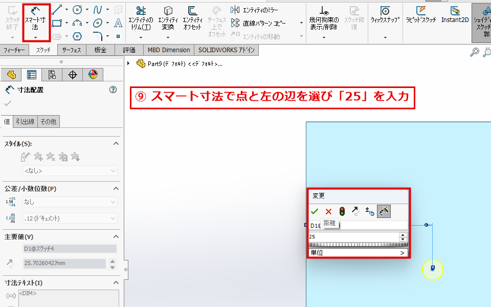Select the Circle sketch tool
Image resolution: width=491 pixels, height=307 pixels.
click(x=77, y=10)
